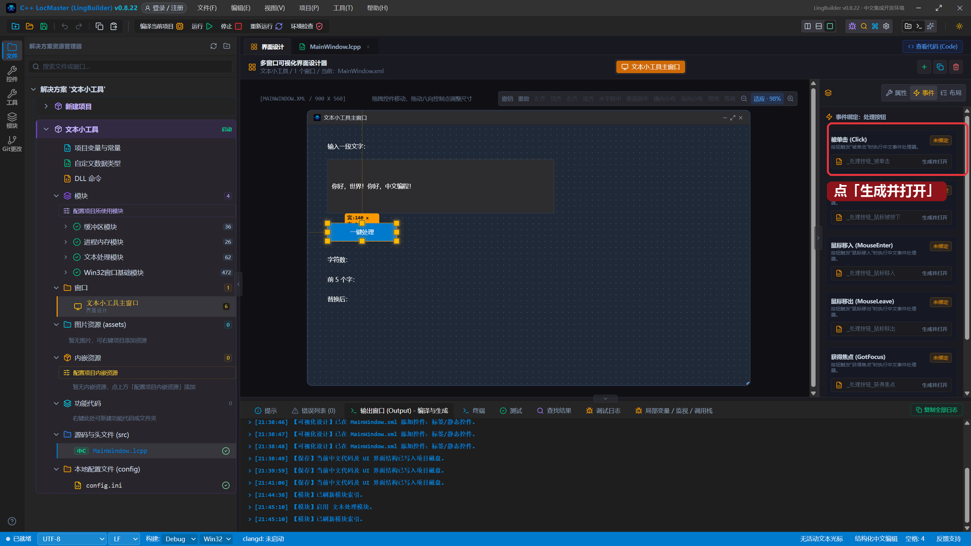Toggle light/dark theme sun icon
This screenshot has width=971, height=546.
pyautogui.click(x=959, y=26)
